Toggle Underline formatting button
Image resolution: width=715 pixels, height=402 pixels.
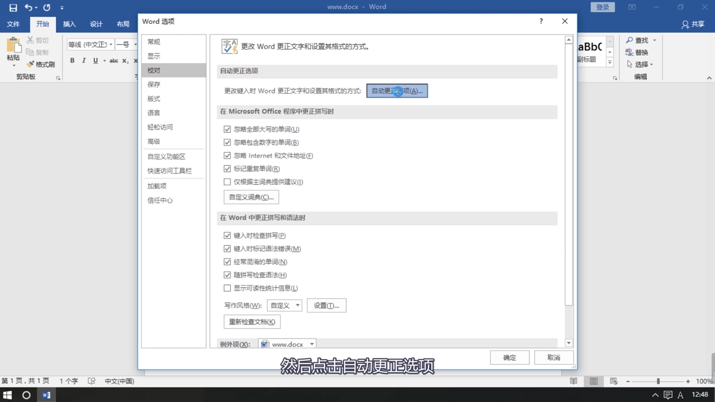96,61
